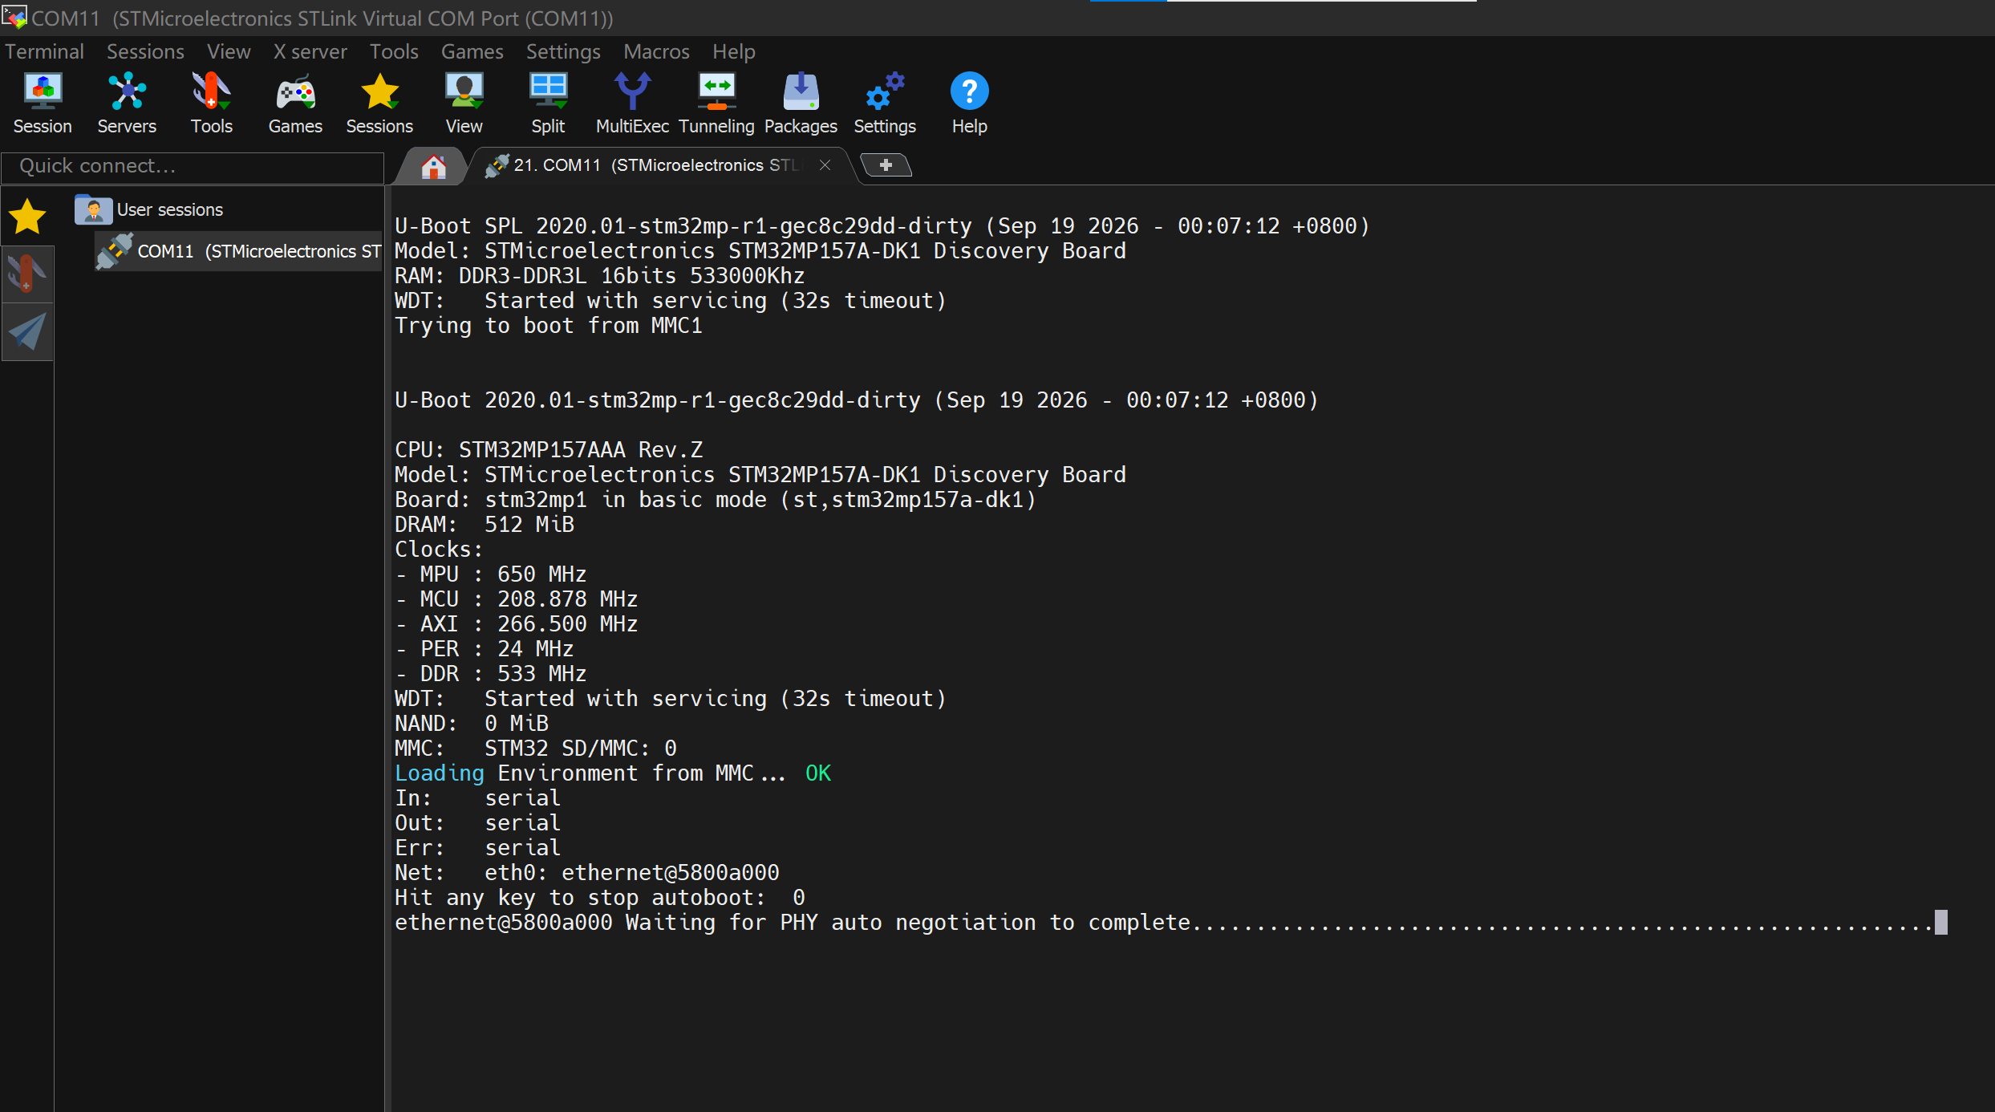This screenshot has height=1112, width=1995.
Task: Click the blue 'Loading' text
Action: tap(440, 773)
